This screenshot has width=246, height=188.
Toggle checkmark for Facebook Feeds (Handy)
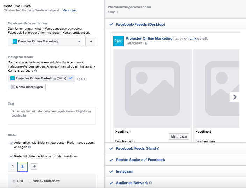click(111, 148)
